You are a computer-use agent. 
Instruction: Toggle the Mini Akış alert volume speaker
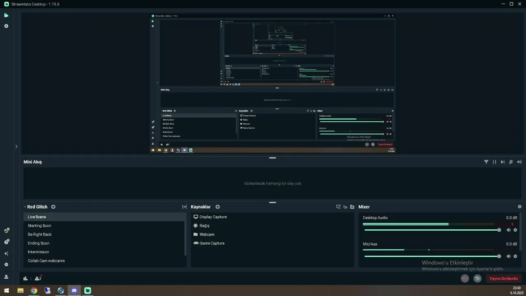(x=519, y=162)
